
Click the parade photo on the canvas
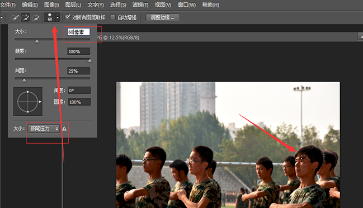[228, 145]
